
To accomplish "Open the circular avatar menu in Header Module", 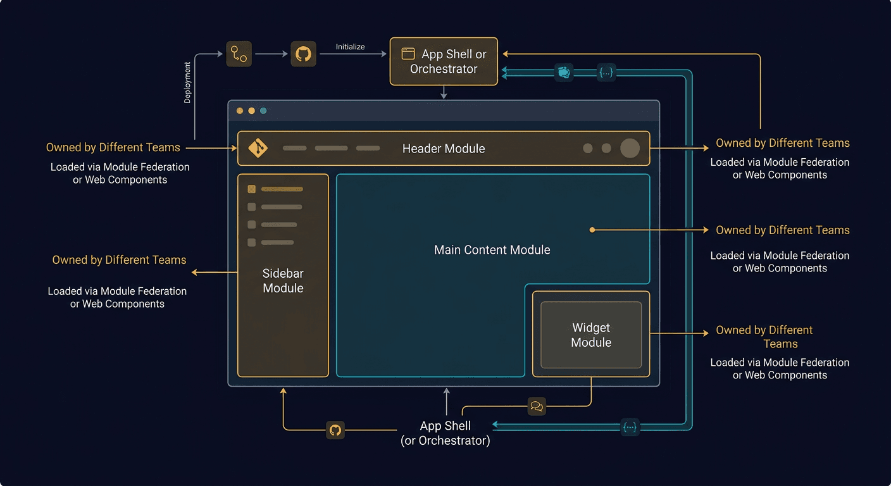I will pyautogui.click(x=630, y=148).
